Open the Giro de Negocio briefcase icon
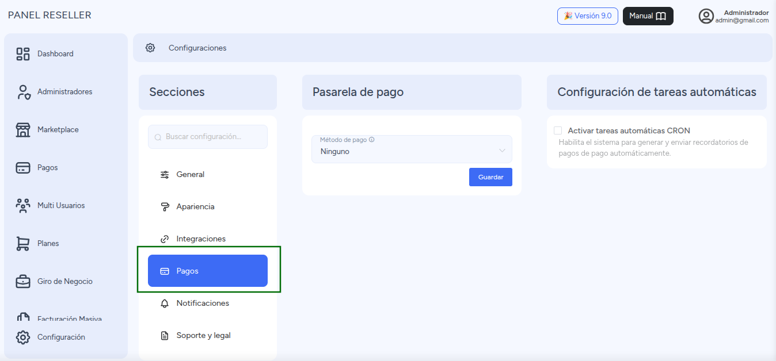 pos(23,282)
